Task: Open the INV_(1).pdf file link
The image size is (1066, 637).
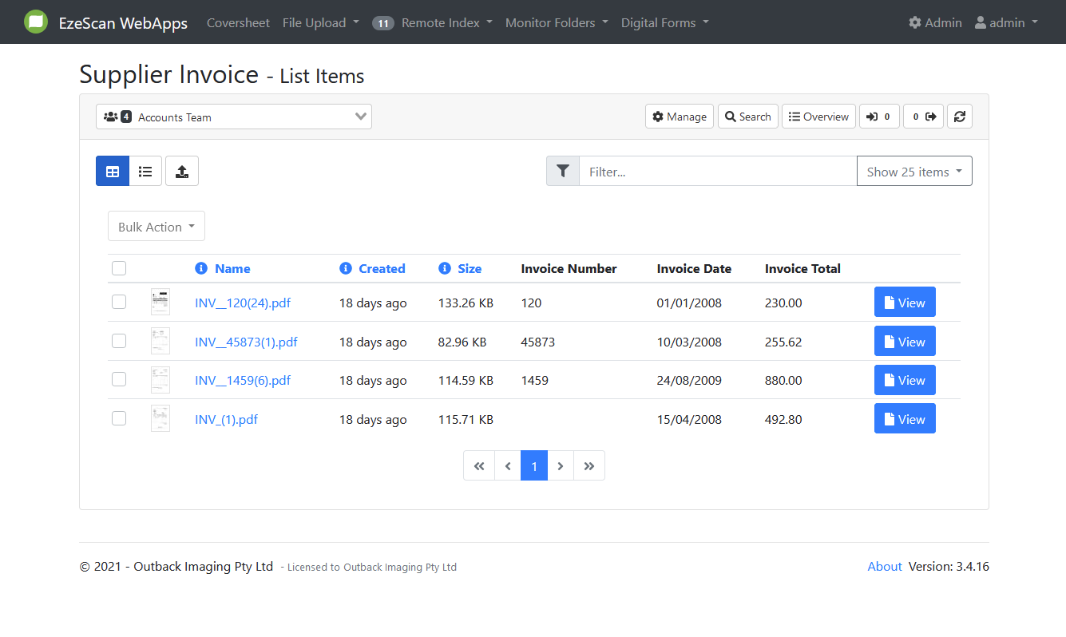Action: tap(226, 420)
